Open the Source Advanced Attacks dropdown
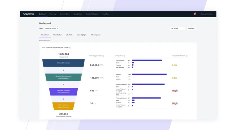 coord(52,28)
